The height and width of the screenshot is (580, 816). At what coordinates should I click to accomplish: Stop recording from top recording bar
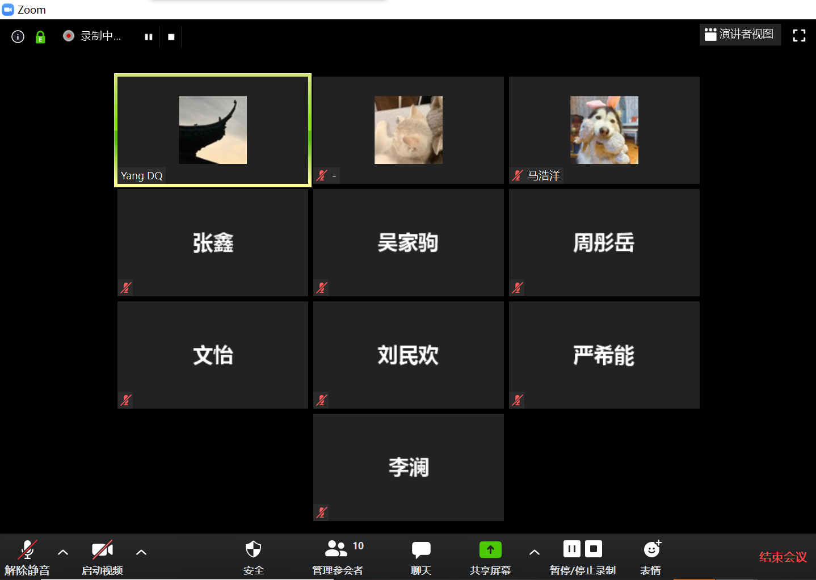point(171,37)
